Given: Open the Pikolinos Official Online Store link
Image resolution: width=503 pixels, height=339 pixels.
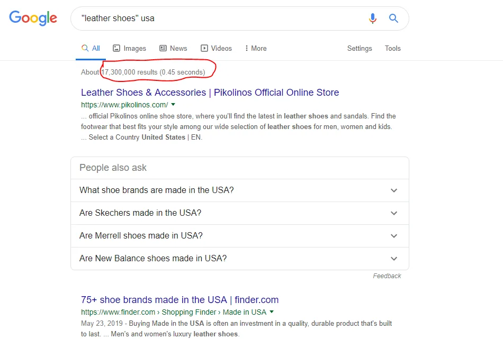Looking at the screenshot, I should (x=210, y=92).
